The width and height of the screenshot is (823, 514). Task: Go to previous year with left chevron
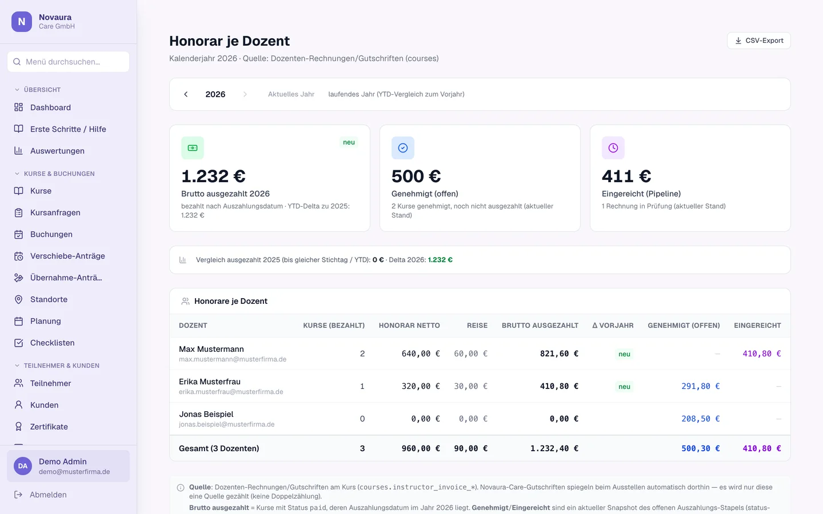point(186,94)
